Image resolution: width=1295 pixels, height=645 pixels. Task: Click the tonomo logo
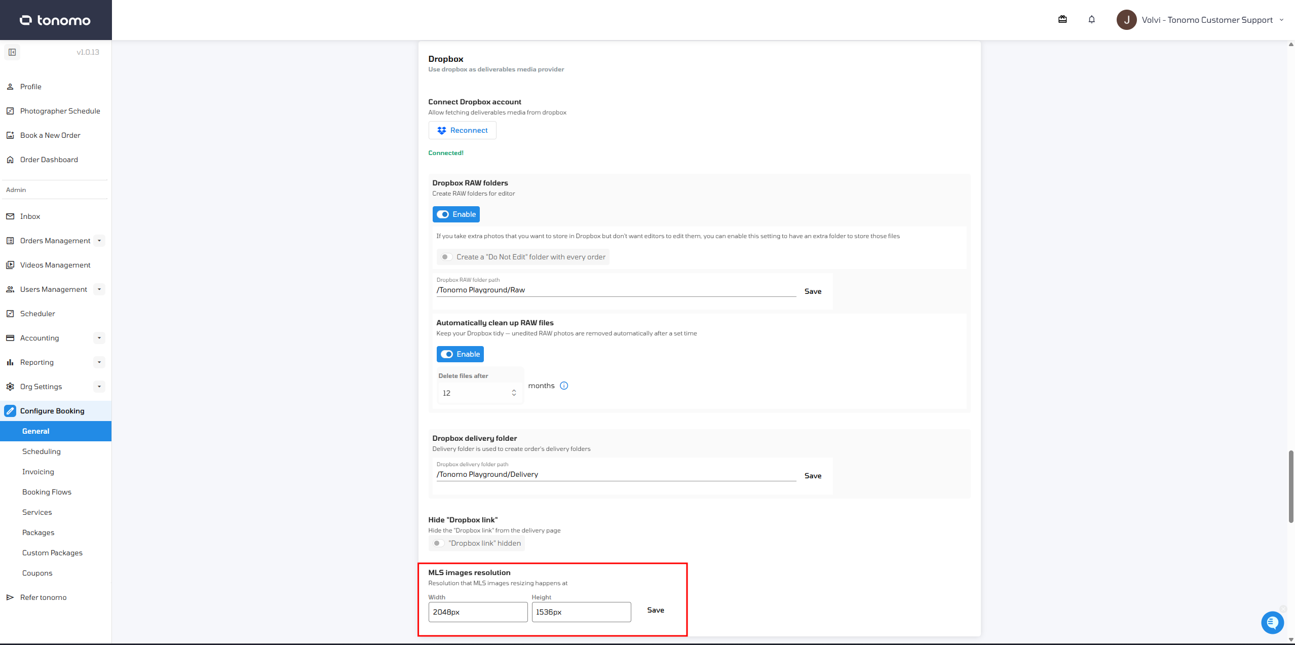(x=55, y=20)
